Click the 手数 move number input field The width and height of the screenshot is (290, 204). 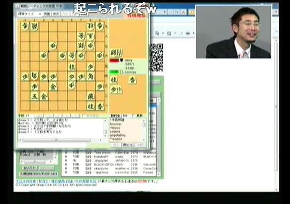29,116
